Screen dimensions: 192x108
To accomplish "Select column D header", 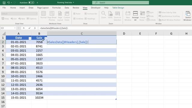I will [x=124, y=33].
